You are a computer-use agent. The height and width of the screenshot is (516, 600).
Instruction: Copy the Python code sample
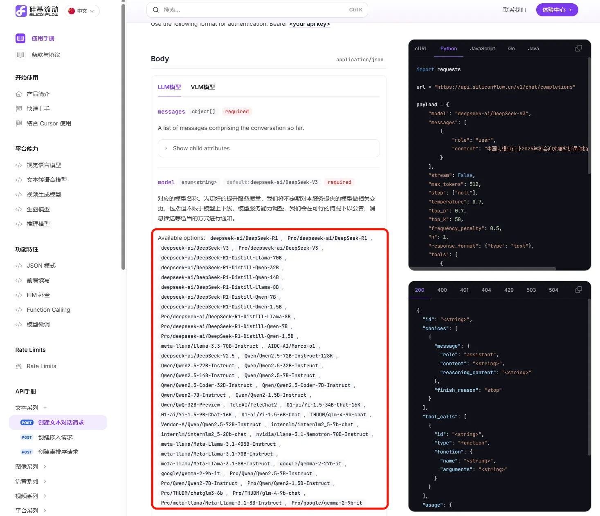(x=578, y=49)
